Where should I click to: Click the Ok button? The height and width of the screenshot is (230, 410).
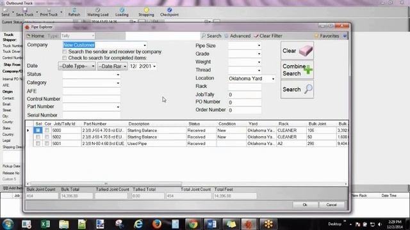(x=305, y=204)
